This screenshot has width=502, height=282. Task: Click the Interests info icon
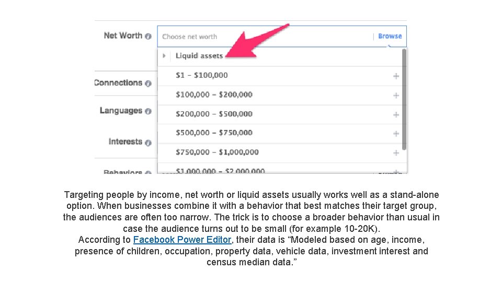click(149, 142)
